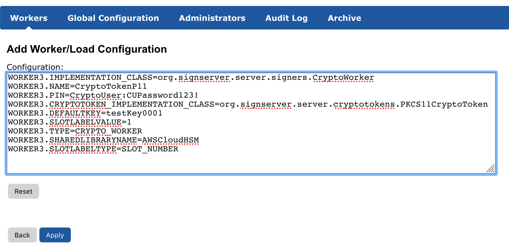Click the Reset button
Image resolution: width=509 pixels, height=251 pixels.
tap(23, 191)
